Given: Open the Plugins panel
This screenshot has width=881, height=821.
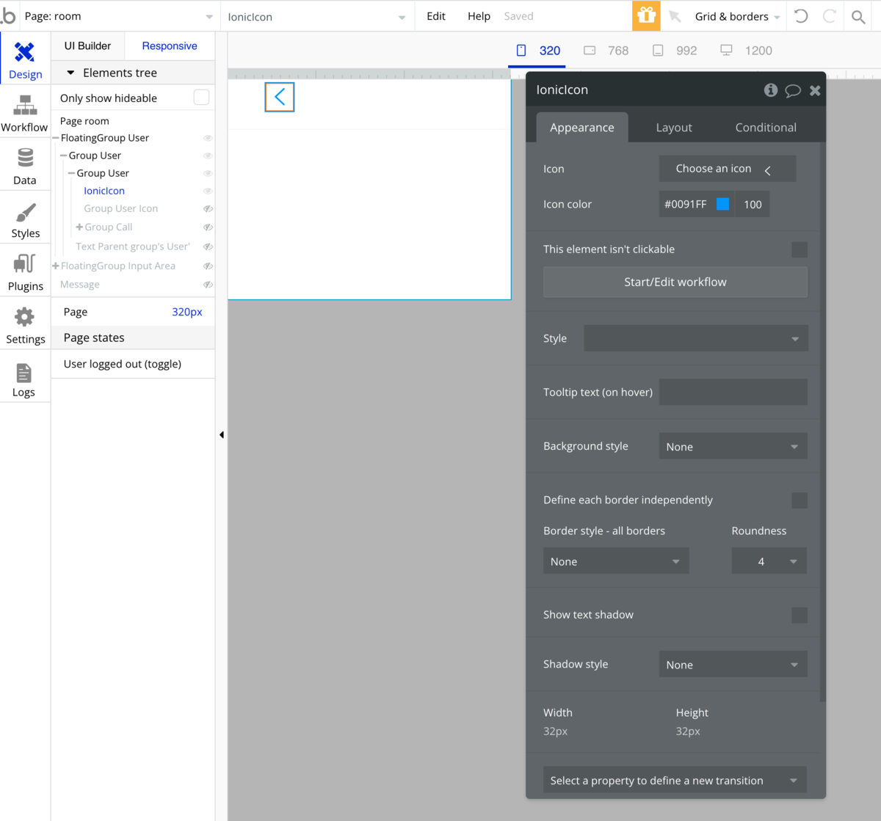Looking at the screenshot, I should 24,271.
